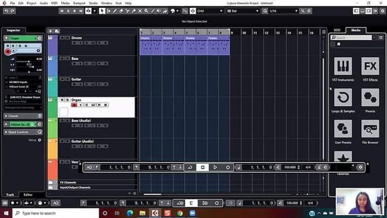Click the Record button in floating transport
387x218 pixels.
coord(228,167)
